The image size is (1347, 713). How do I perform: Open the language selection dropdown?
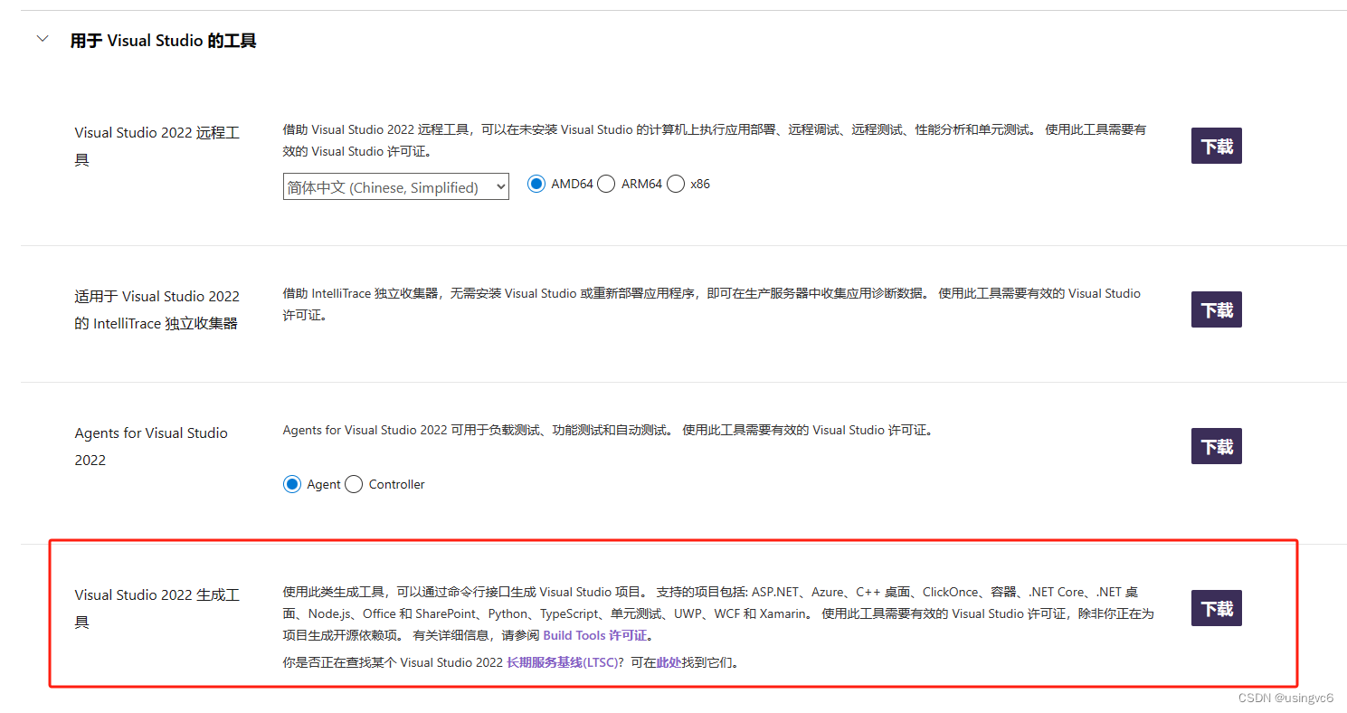(395, 187)
